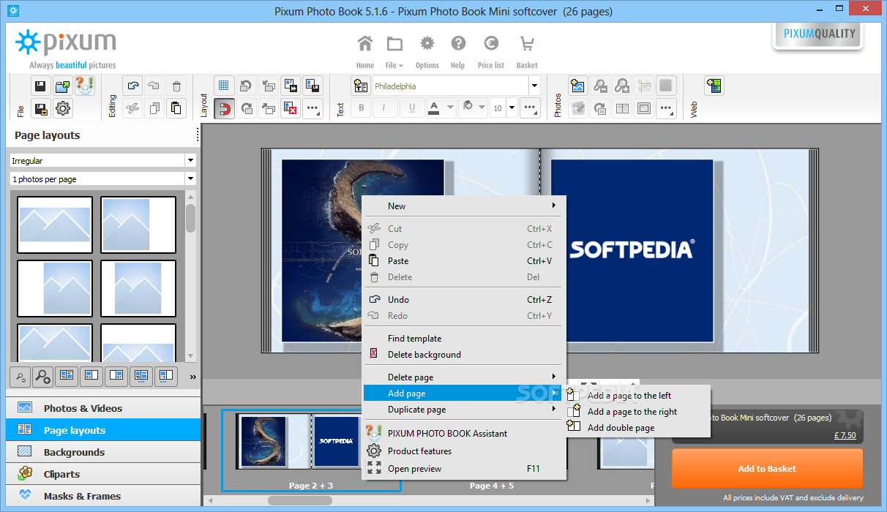This screenshot has width=887, height=512.
Task: Click the text color swatch button
Action: (433, 108)
